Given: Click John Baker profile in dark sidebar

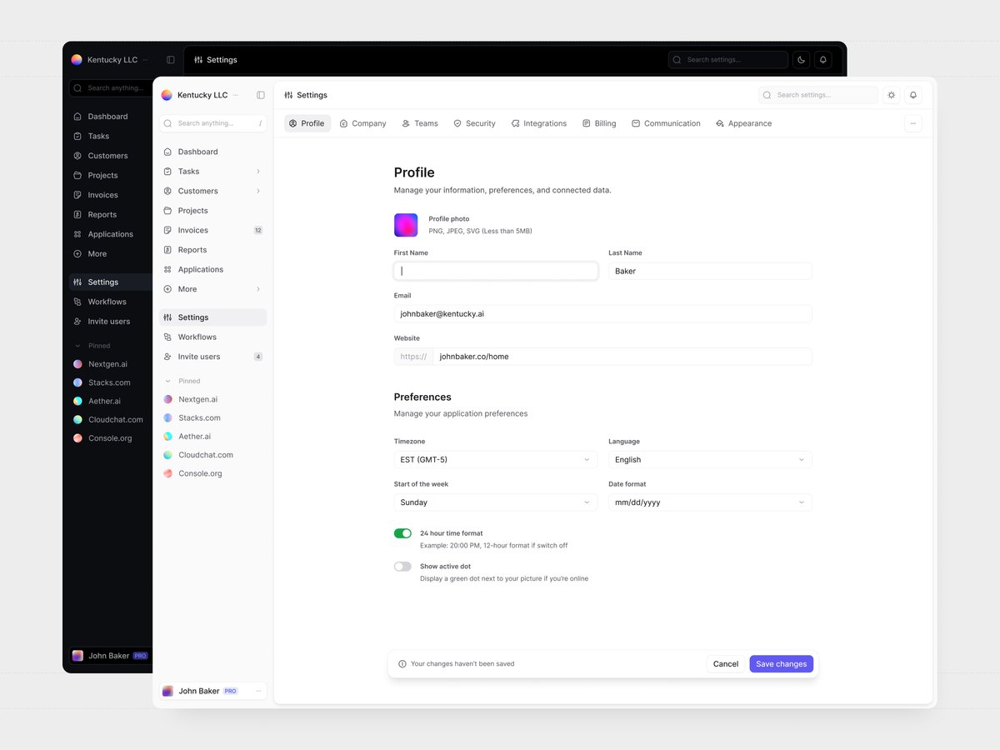Looking at the screenshot, I should click(109, 656).
